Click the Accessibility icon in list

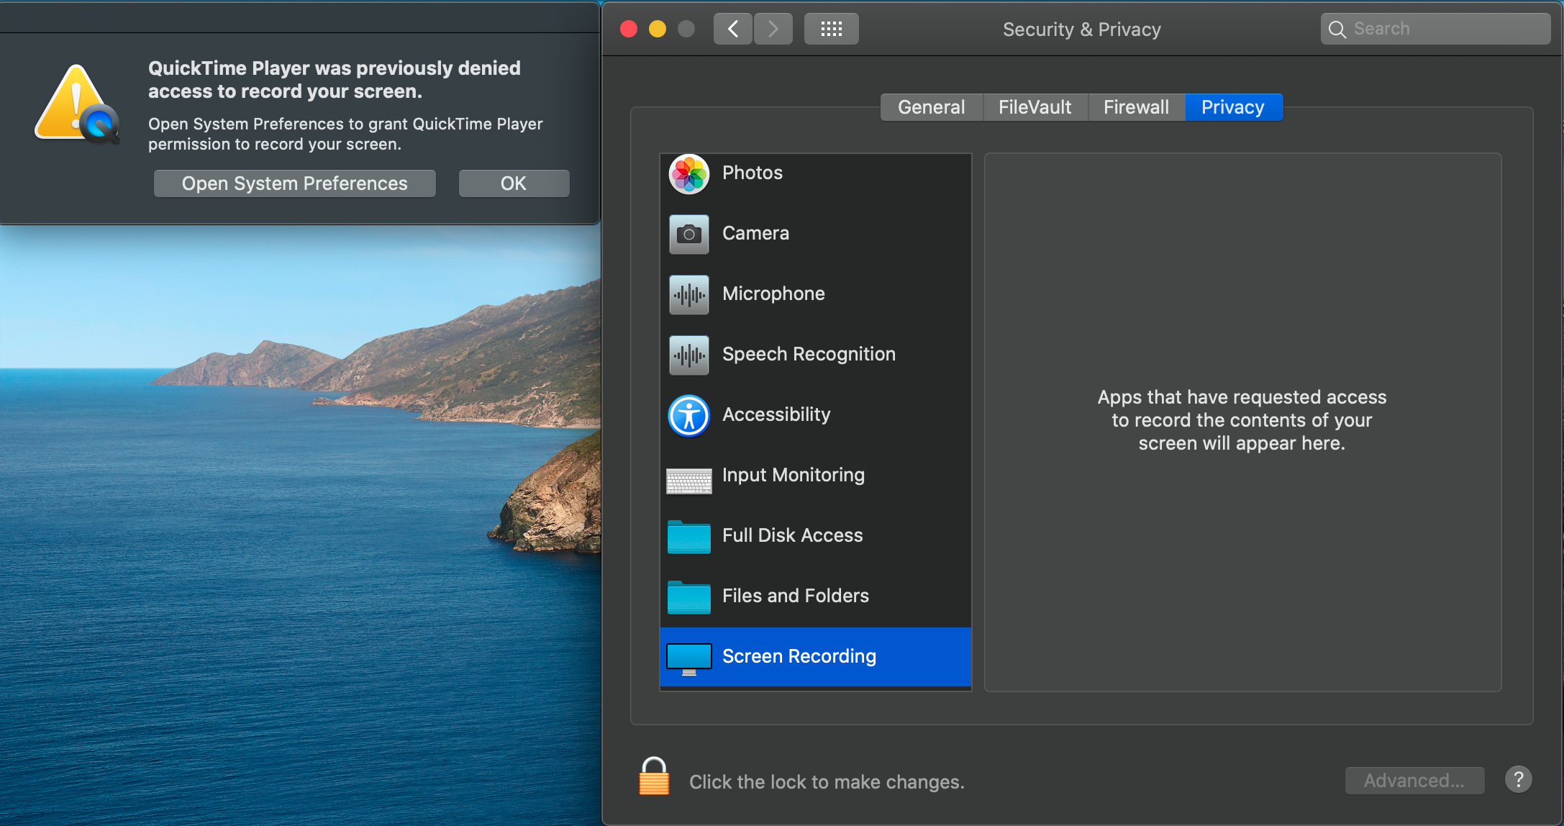[688, 415]
